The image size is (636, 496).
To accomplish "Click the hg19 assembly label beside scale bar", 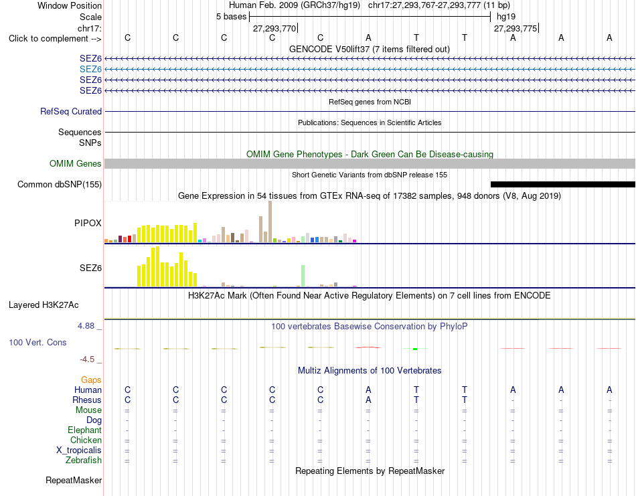I will pyautogui.click(x=506, y=17).
